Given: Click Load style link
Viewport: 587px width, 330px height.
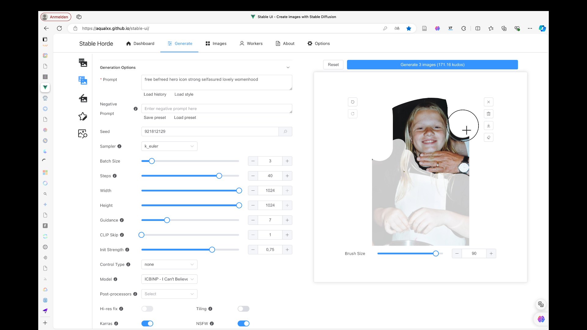Looking at the screenshot, I should pyautogui.click(x=184, y=94).
